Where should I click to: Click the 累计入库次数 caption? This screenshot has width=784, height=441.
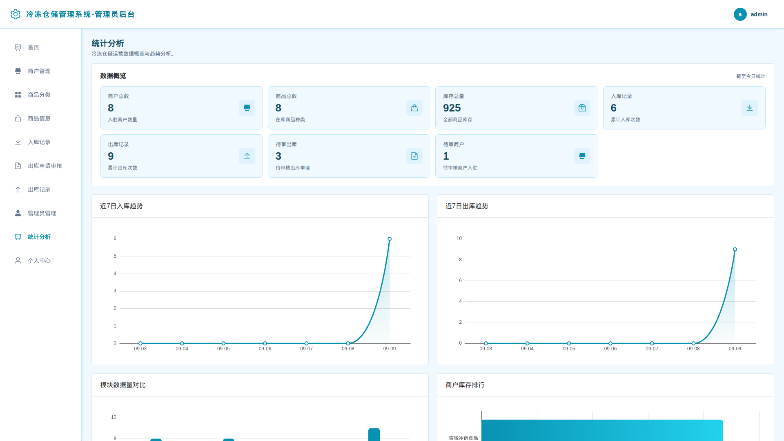(x=626, y=120)
